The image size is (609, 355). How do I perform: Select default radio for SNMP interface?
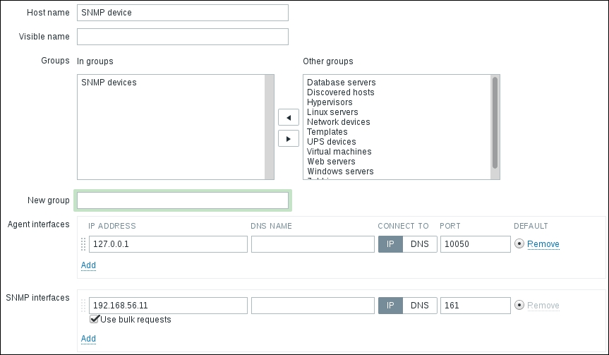520,306
